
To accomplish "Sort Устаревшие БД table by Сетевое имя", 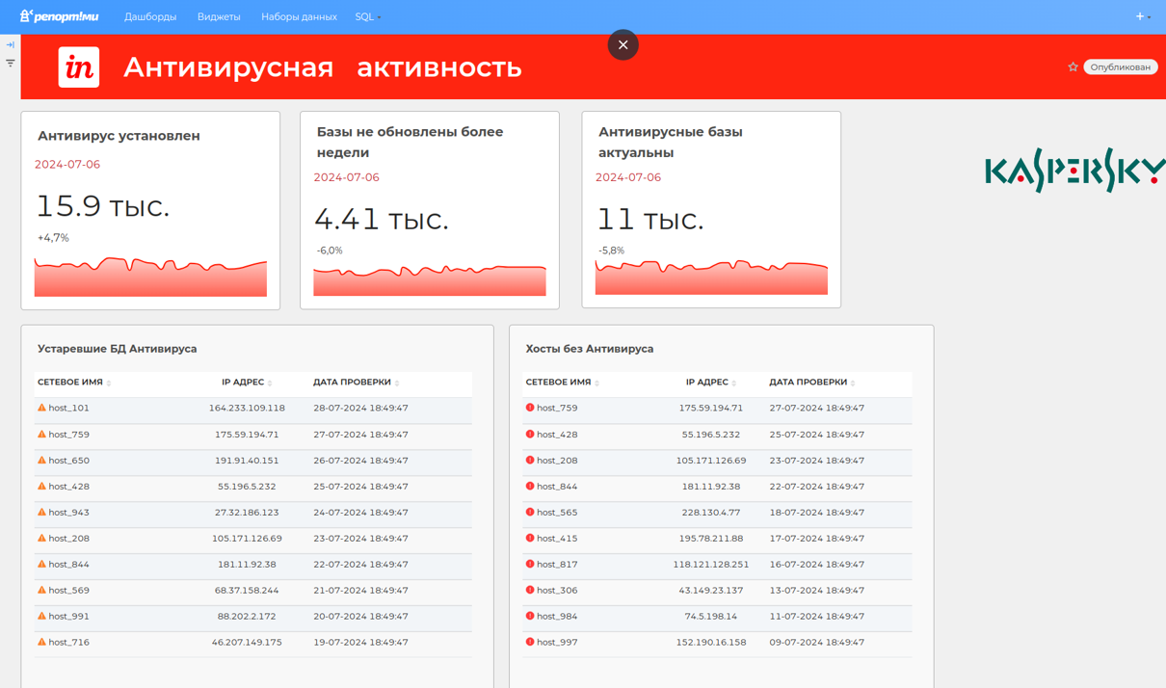I will (74, 383).
